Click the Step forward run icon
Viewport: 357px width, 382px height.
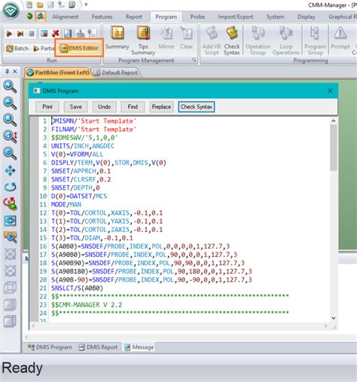coord(20,33)
